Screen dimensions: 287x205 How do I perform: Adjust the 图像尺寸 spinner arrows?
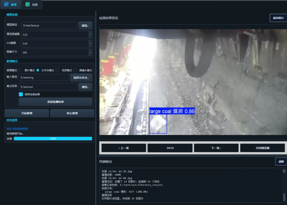pos(90,52)
